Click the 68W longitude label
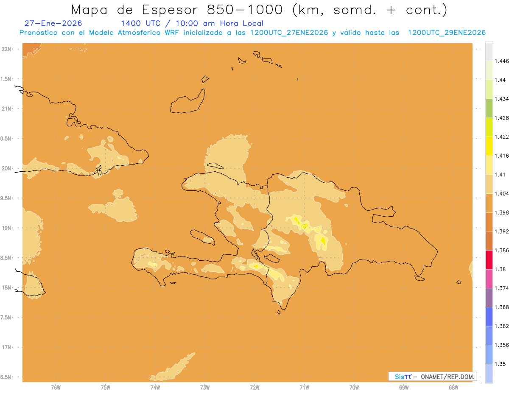Viewport: 509px width, 393px height. click(x=453, y=387)
